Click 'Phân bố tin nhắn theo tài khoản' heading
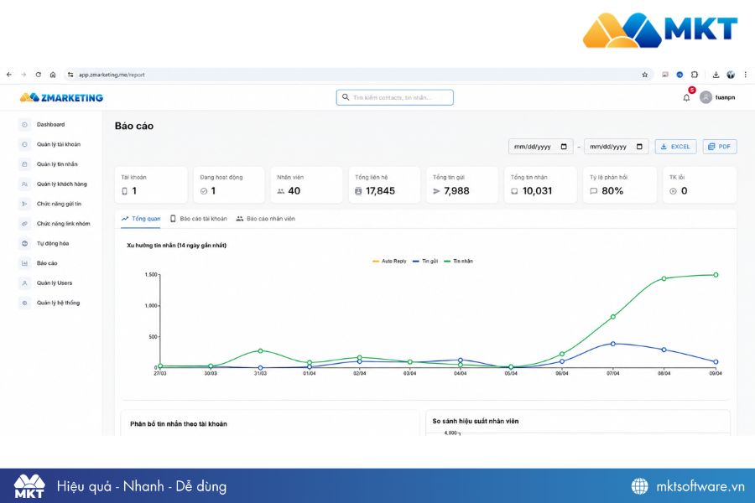 coord(178,424)
